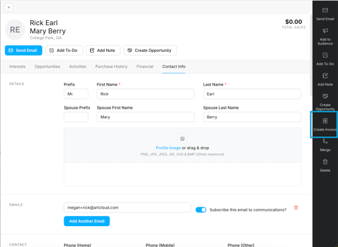Click the image upload icon in the drop zone

(183, 139)
